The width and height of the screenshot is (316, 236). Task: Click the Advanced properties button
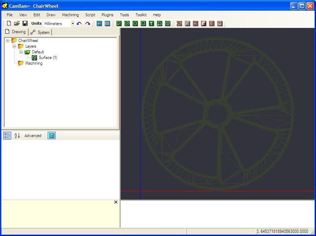(x=33, y=136)
